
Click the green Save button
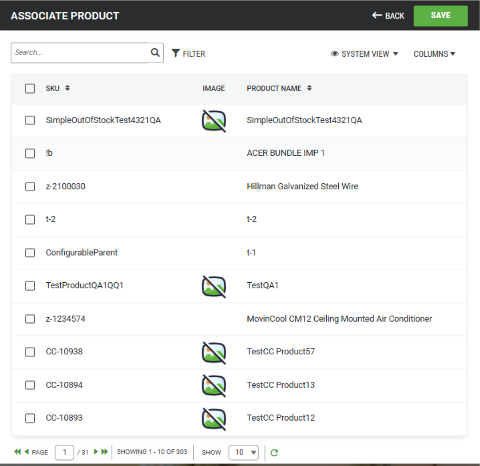click(440, 16)
